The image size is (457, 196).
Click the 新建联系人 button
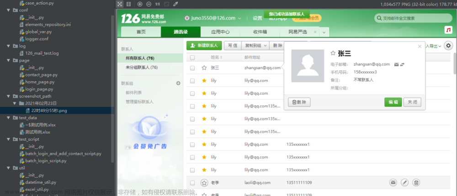pos(204,45)
